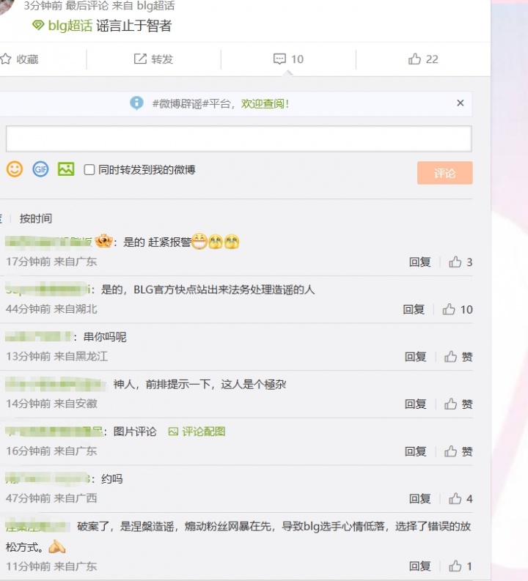The height and width of the screenshot is (581, 528).
Task: Sort comments by 按时间 tab
Action: pos(36,218)
